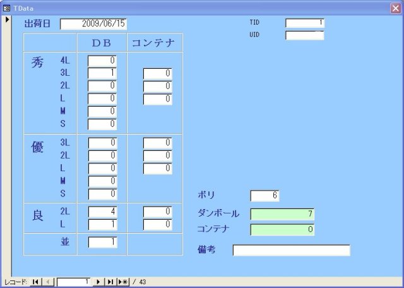Click the ダンボール label
Screen dimensions: 404x288
coord(218,213)
